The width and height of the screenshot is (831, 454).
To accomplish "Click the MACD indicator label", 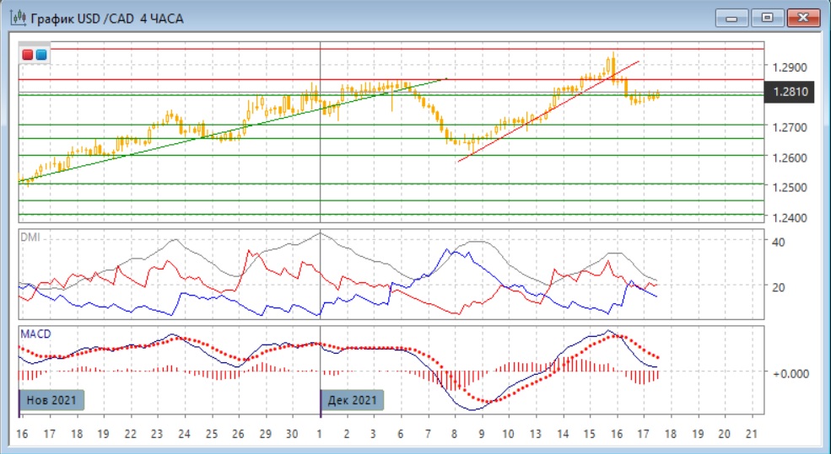I will coord(35,334).
